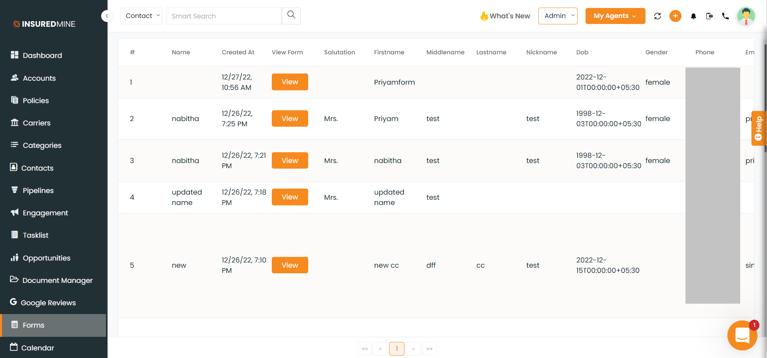Expand the Contact search type dropdown
The width and height of the screenshot is (767, 358).
coord(141,16)
